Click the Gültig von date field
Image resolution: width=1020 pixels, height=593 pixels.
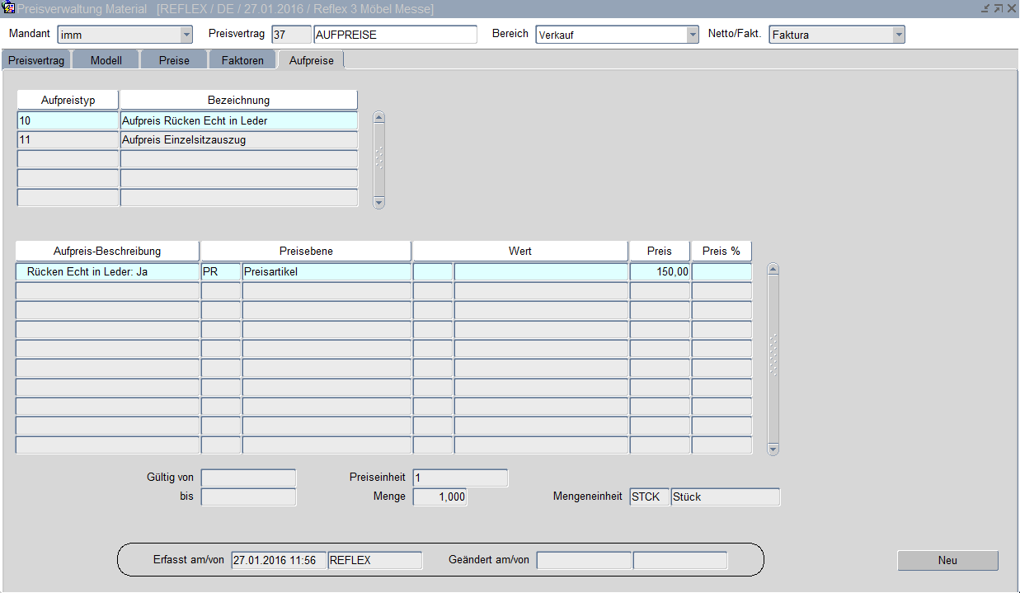coord(248,478)
